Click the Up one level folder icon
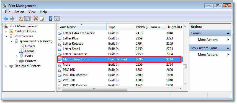Image resolution: width=237 pixels, height=104 pixels. click(21, 18)
